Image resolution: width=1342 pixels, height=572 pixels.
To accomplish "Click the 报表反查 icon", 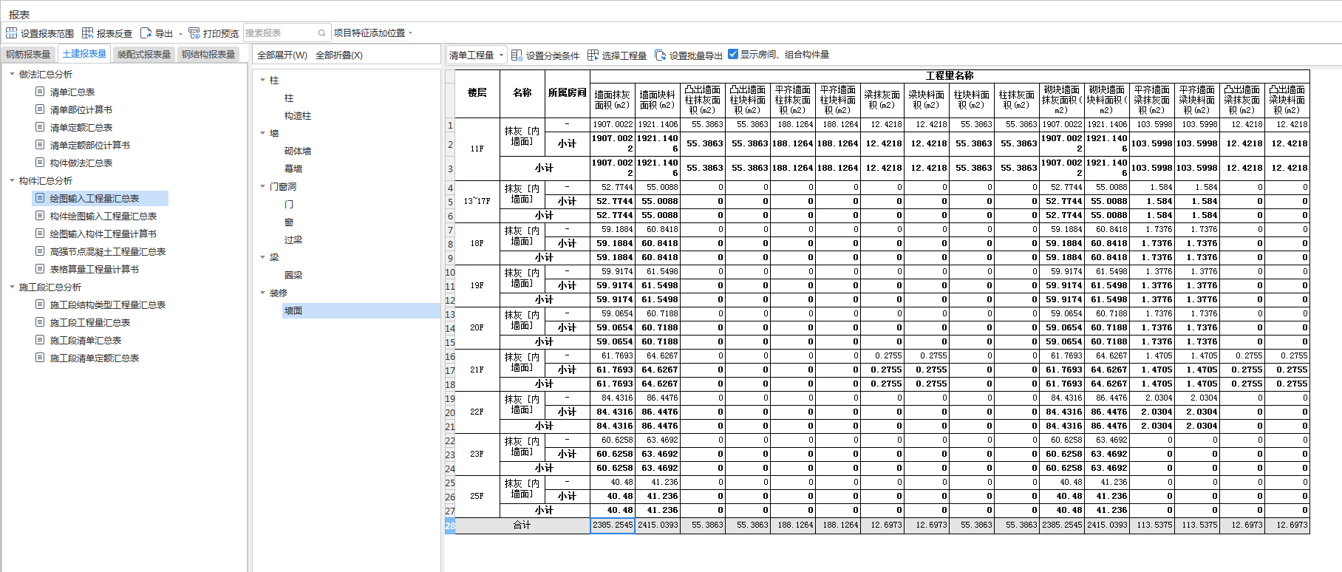I will [x=87, y=33].
